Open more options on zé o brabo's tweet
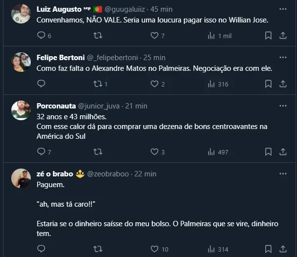This screenshot has height=257, width=297. [x=283, y=173]
